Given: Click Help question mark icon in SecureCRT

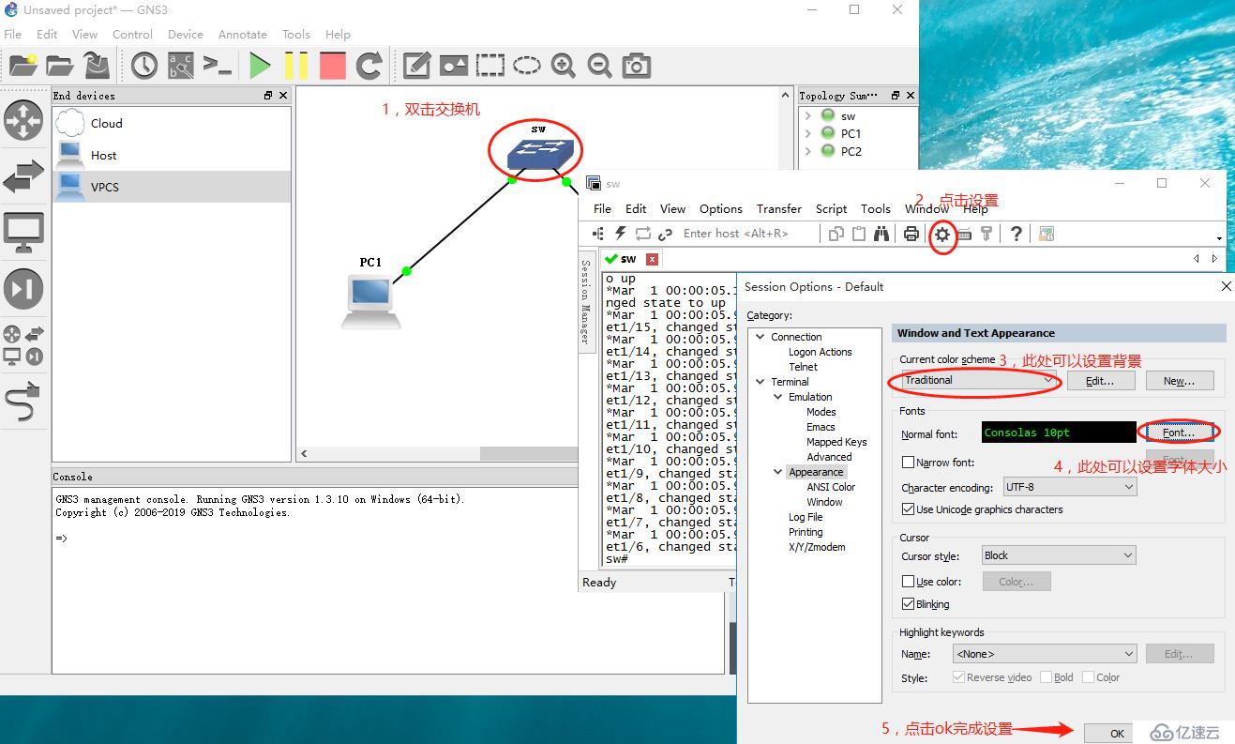Looking at the screenshot, I should (1017, 234).
